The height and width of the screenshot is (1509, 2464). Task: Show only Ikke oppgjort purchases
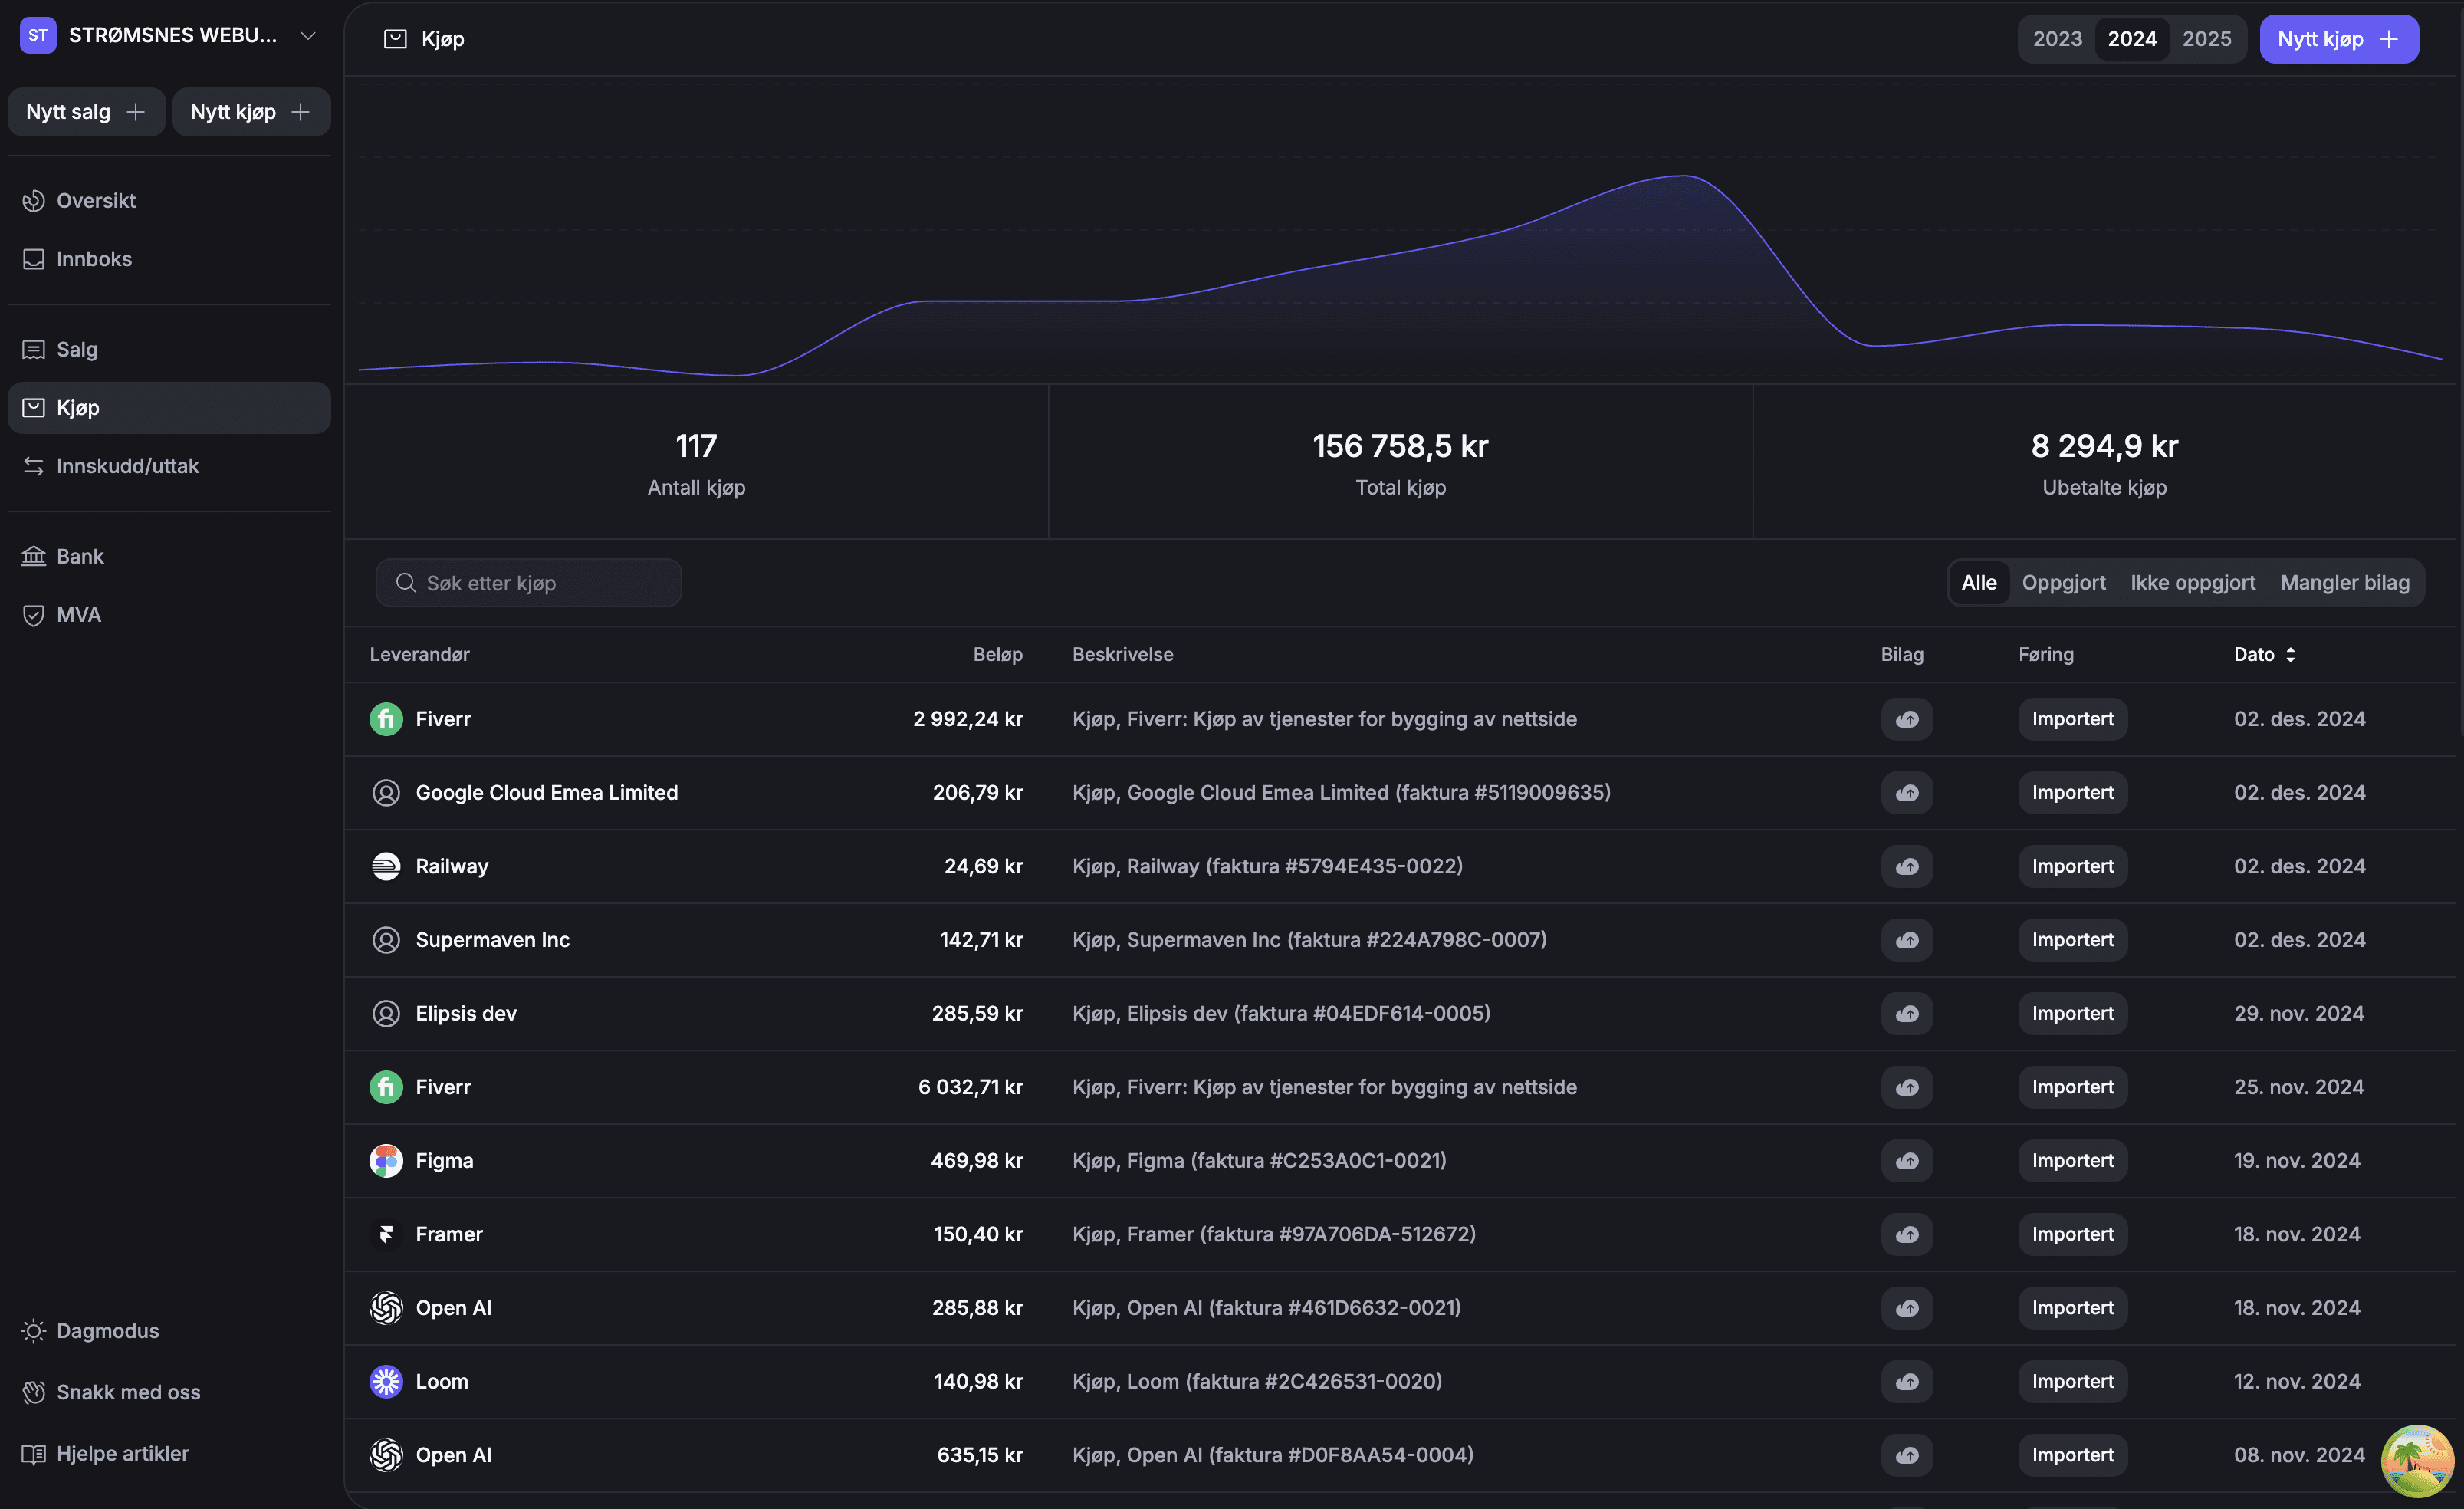coord(2192,582)
